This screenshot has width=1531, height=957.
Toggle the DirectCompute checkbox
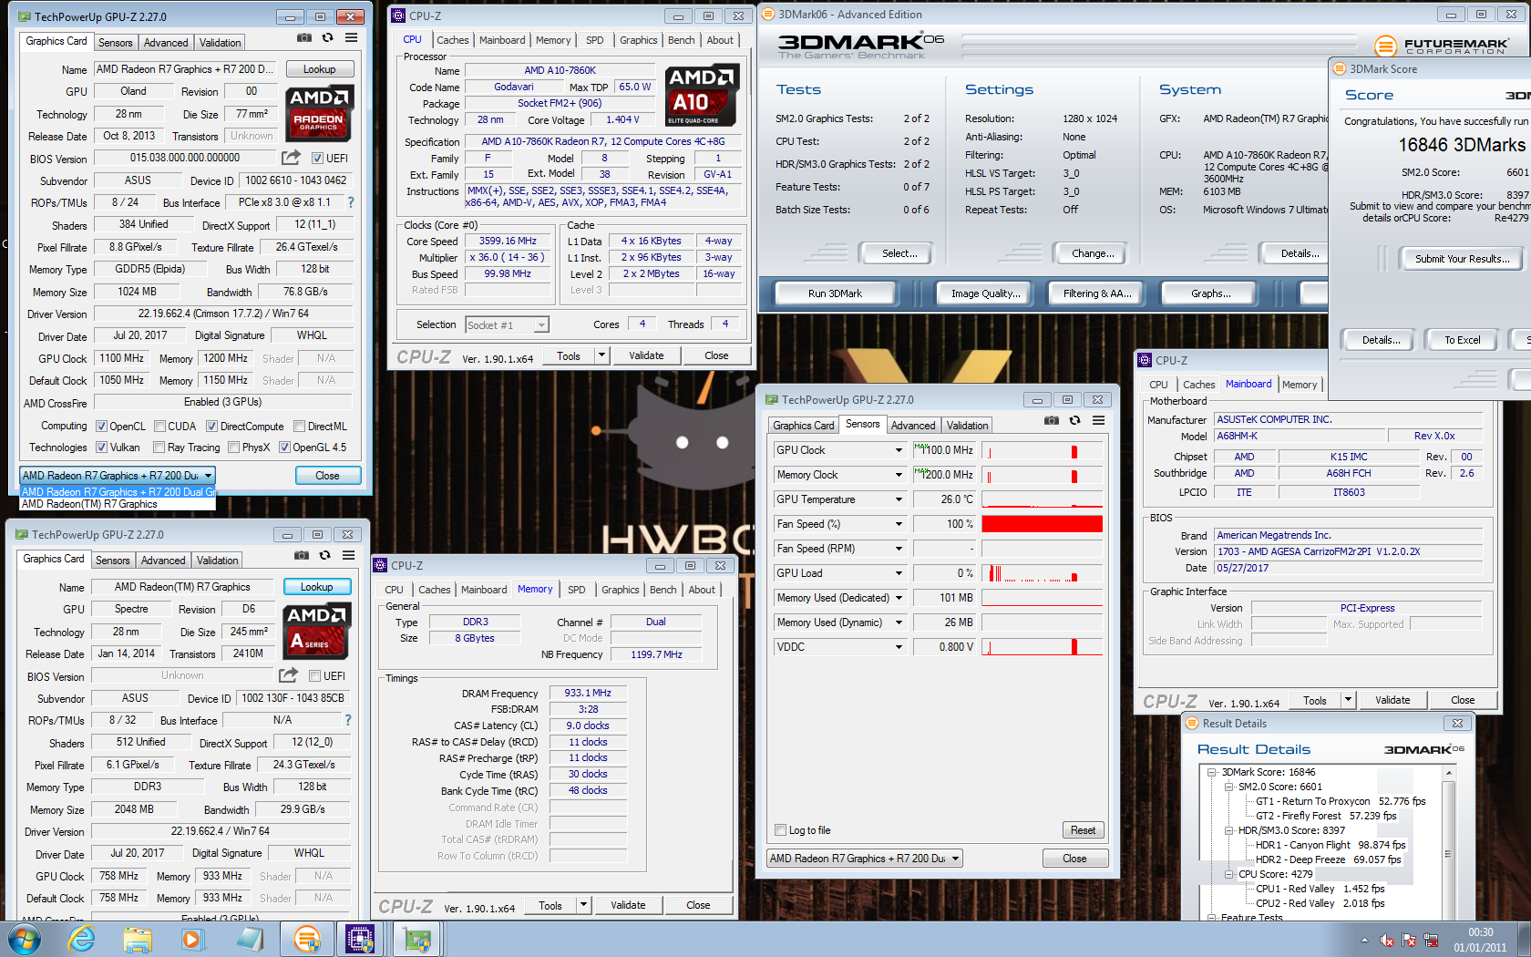pyautogui.click(x=211, y=427)
